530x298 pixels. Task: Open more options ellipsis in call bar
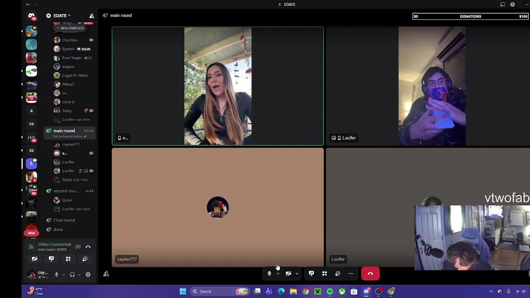pos(351,274)
